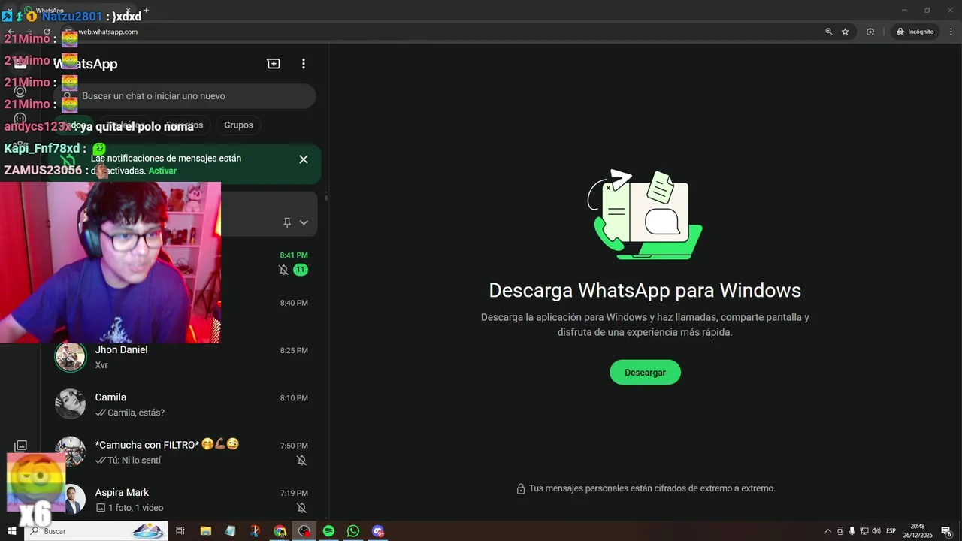Switch ESP keyboard language indicator
This screenshot has width=962, height=541.
click(x=891, y=531)
